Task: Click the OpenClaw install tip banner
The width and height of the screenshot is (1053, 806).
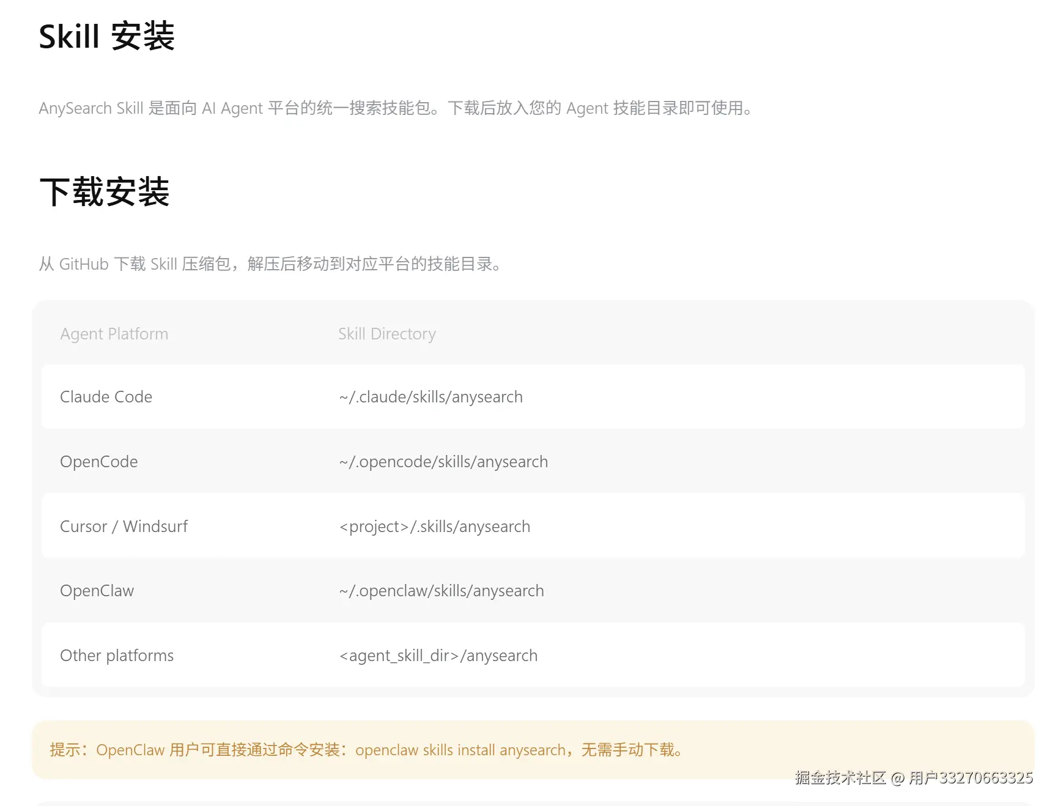Action: pos(533,750)
